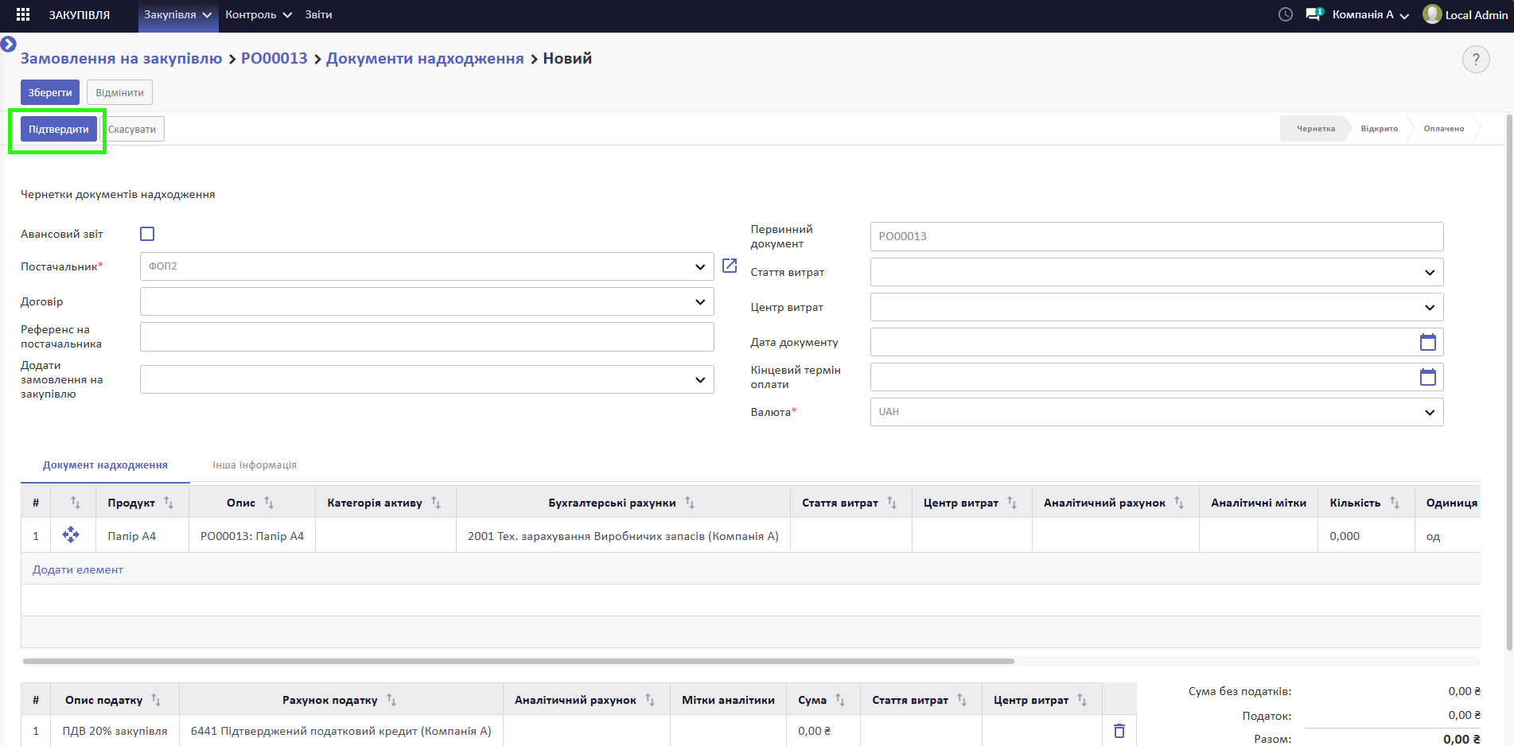This screenshot has width=1514, height=746.
Task: Go to PO00013 breadcrumb
Action: coord(274,58)
